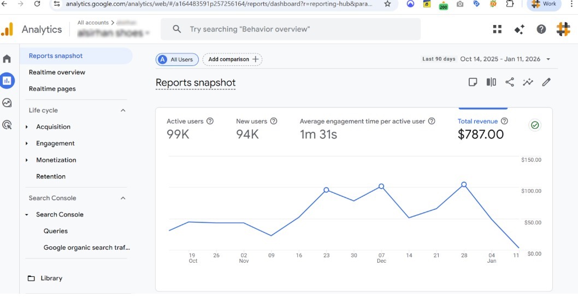Select the Reports icon in left rail
This screenshot has width=578, height=303.
tap(7, 81)
